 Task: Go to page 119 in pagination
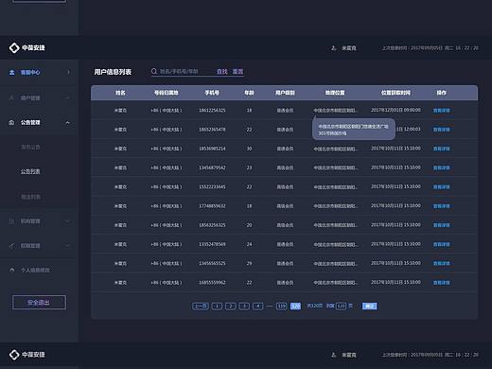[x=281, y=306]
